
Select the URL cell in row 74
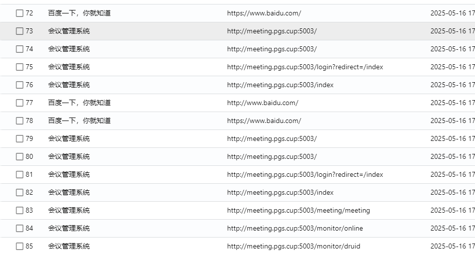[x=272, y=49]
